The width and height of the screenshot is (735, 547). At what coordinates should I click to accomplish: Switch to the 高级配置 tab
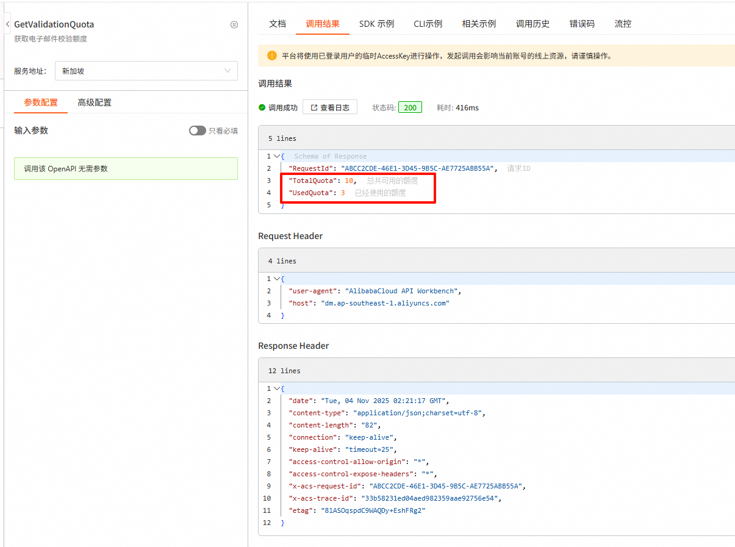tap(95, 102)
